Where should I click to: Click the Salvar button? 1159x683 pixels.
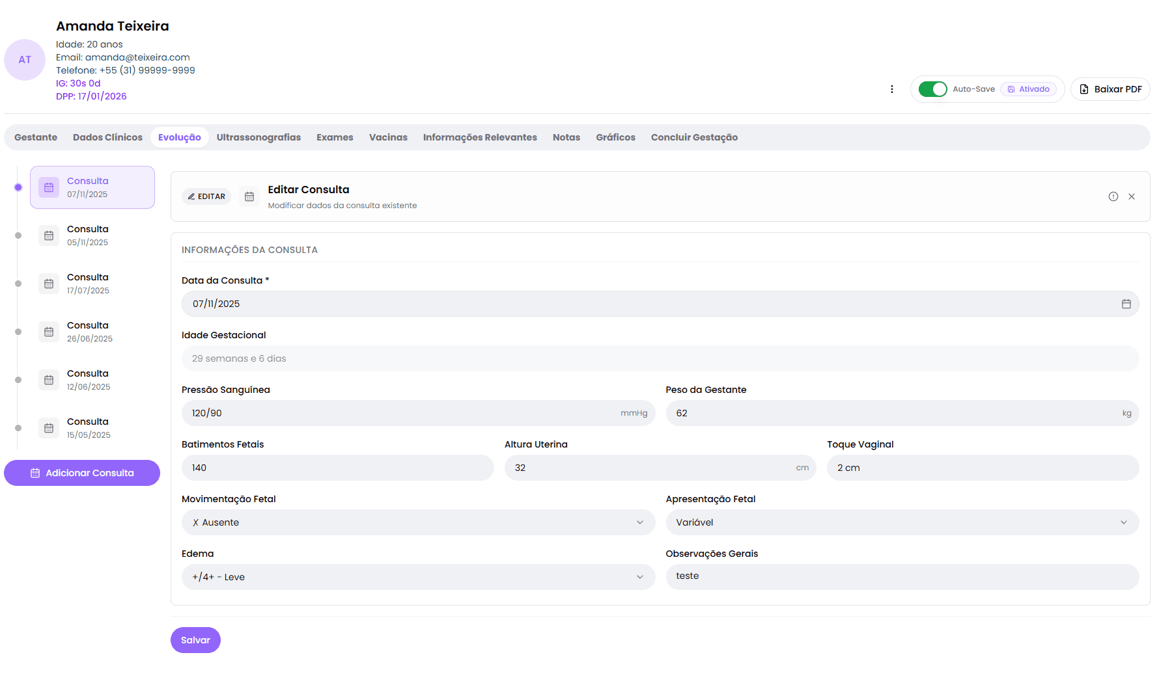click(x=195, y=640)
